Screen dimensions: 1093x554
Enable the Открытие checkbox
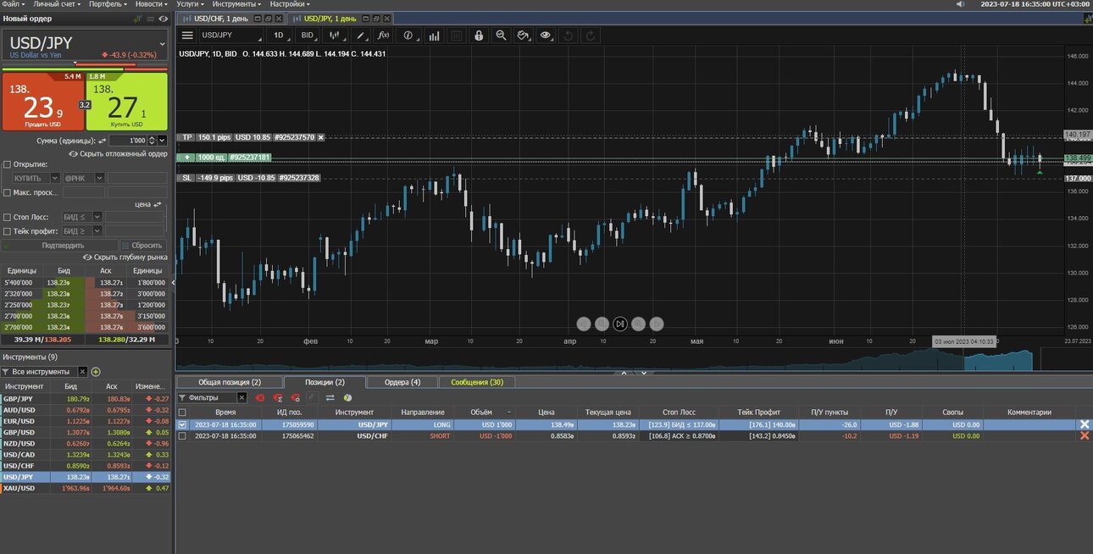click(8, 164)
